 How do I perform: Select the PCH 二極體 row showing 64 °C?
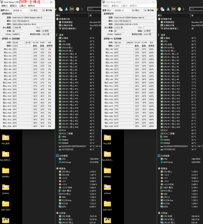[x=180, y=134]
